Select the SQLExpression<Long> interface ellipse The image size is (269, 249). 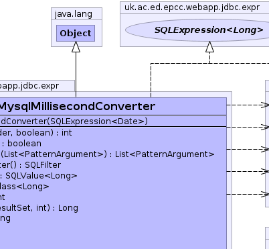point(197,30)
